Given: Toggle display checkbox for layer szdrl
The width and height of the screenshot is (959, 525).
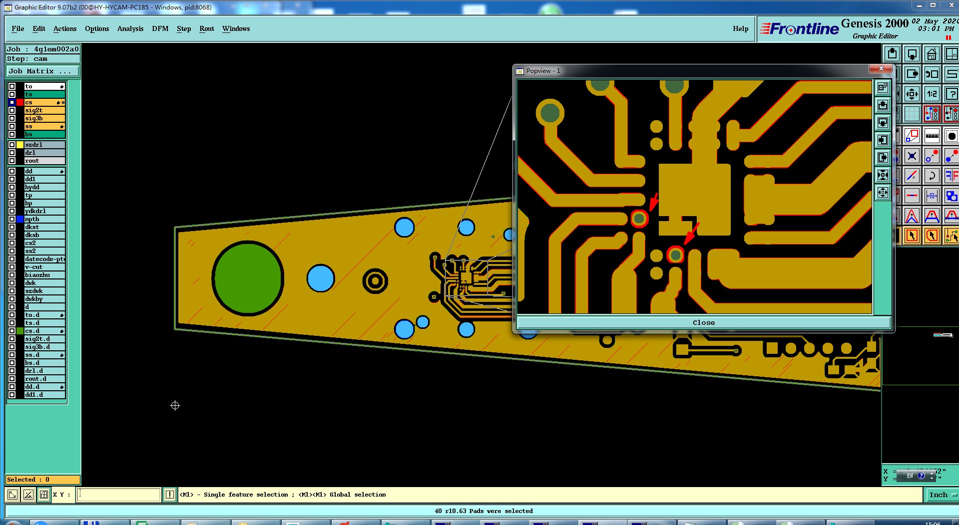Looking at the screenshot, I should click(x=12, y=145).
